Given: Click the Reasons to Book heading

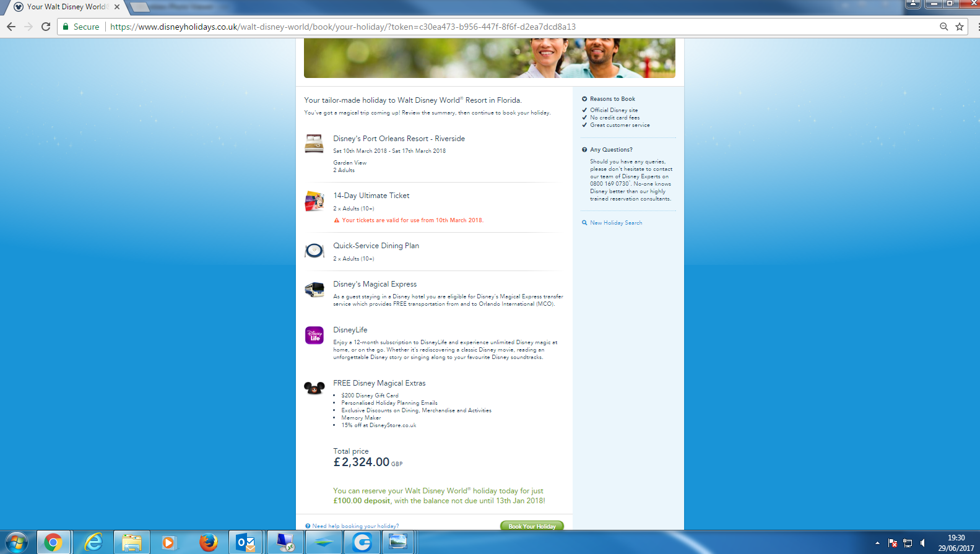Looking at the screenshot, I should pyautogui.click(x=612, y=99).
